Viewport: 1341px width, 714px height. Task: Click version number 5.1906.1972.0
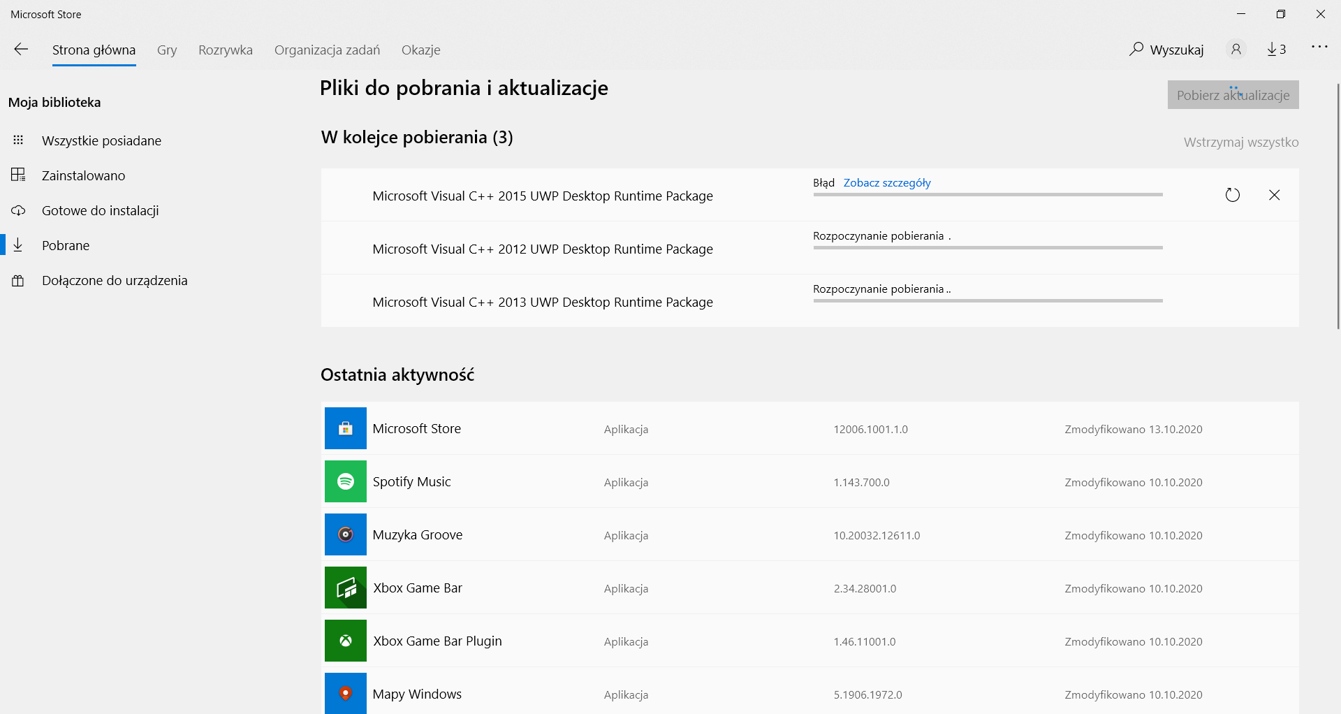click(868, 694)
